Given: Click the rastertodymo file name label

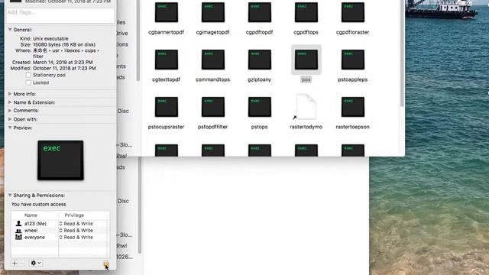Looking at the screenshot, I should (x=306, y=127).
